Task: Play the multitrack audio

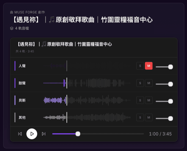Action: coord(32,134)
